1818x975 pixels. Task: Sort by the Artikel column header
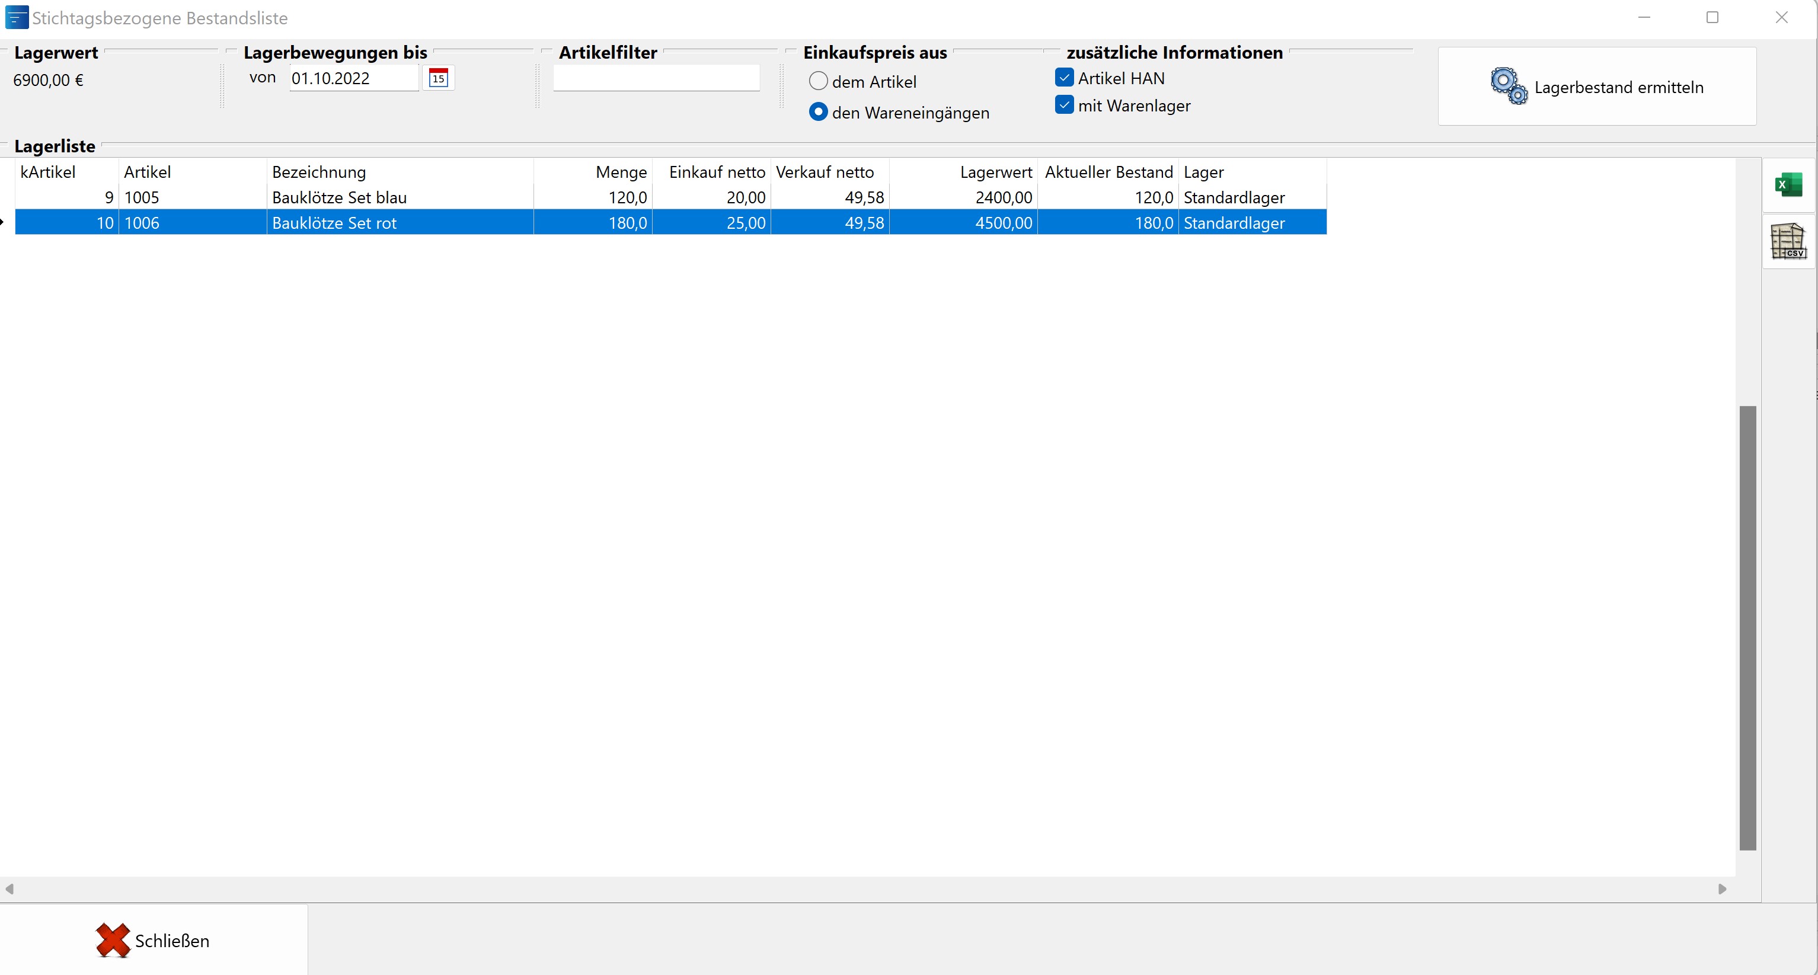tap(193, 172)
